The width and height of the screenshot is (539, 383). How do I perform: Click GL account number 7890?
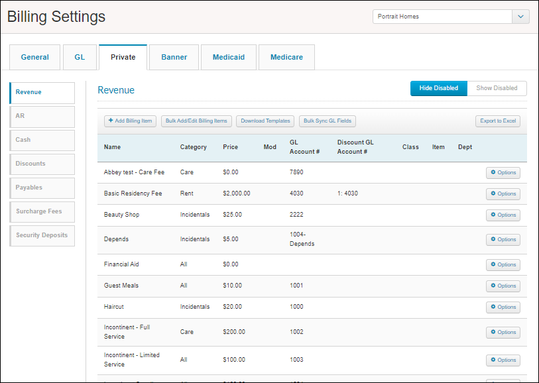[x=296, y=172]
